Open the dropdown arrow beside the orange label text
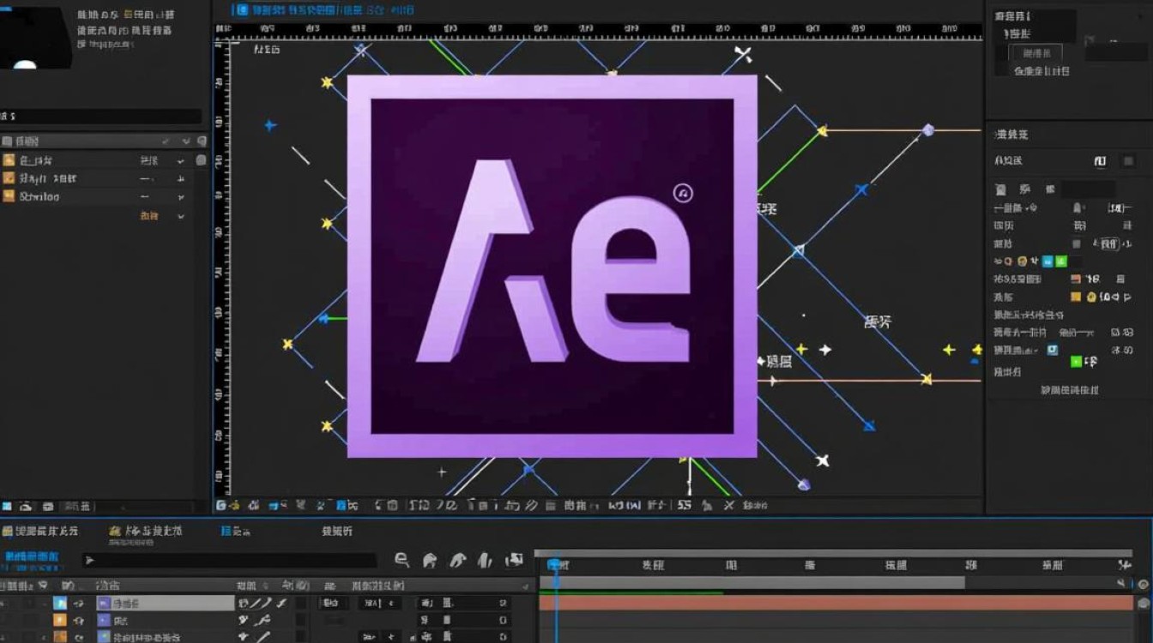The height and width of the screenshot is (643, 1153). click(181, 217)
